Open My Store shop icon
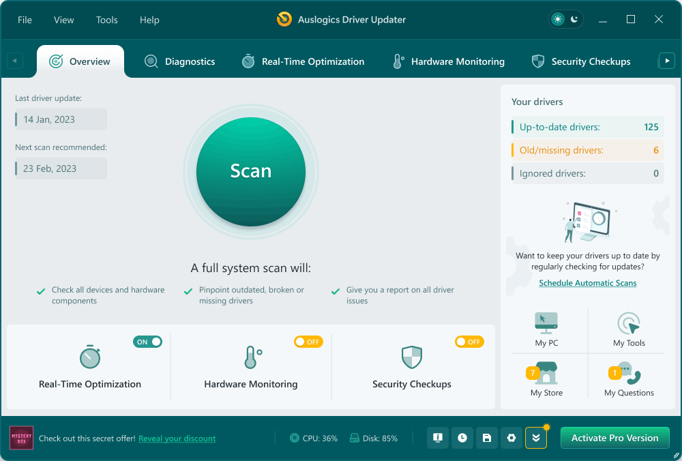This screenshot has width=682, height=461. (x=546, y=374)
